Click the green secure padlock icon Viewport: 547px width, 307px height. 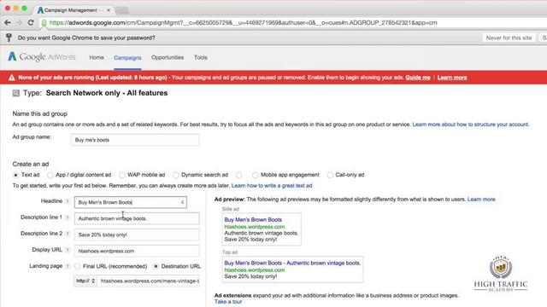point(44,23)
